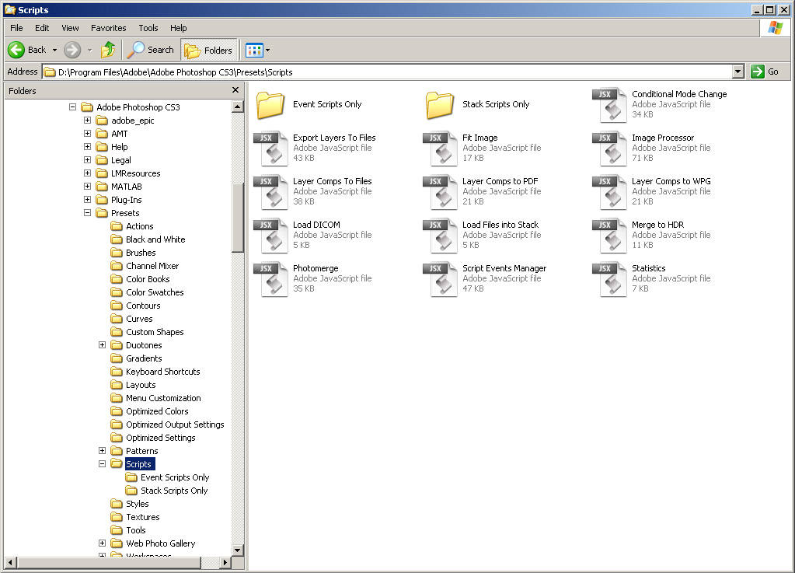Open the Favorites menu

pyautogui.click(x=109, y=28)
